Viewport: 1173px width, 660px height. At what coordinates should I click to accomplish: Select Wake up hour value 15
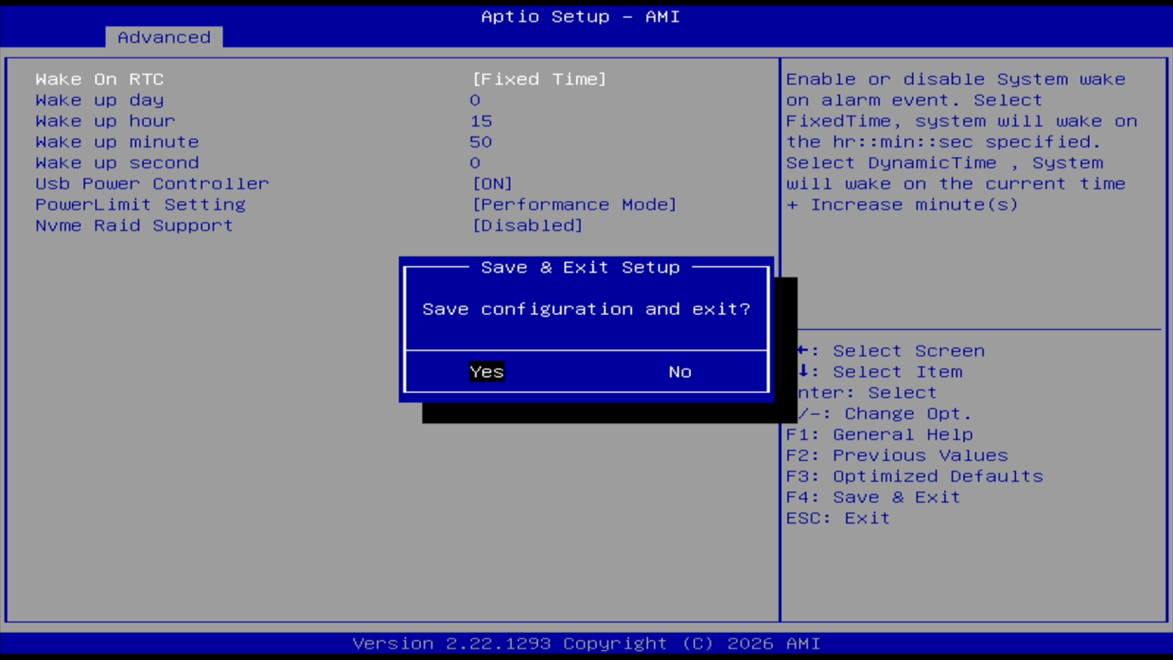[x=481, y=121]
